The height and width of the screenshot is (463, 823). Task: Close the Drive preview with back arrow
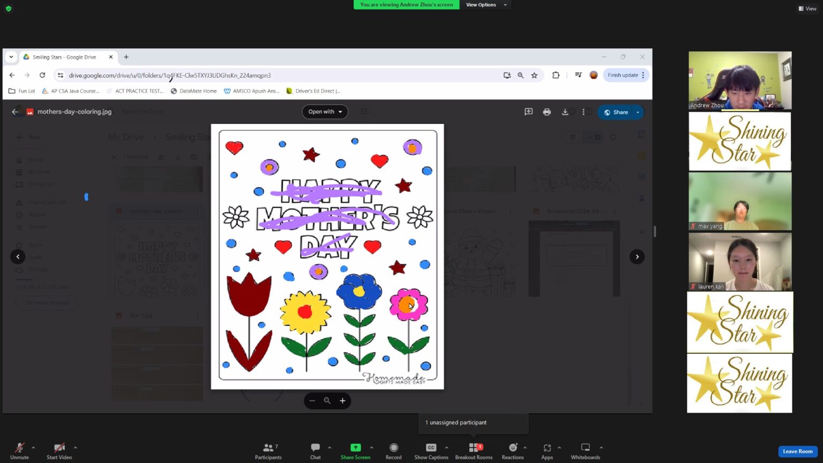(x=15, y=111)
